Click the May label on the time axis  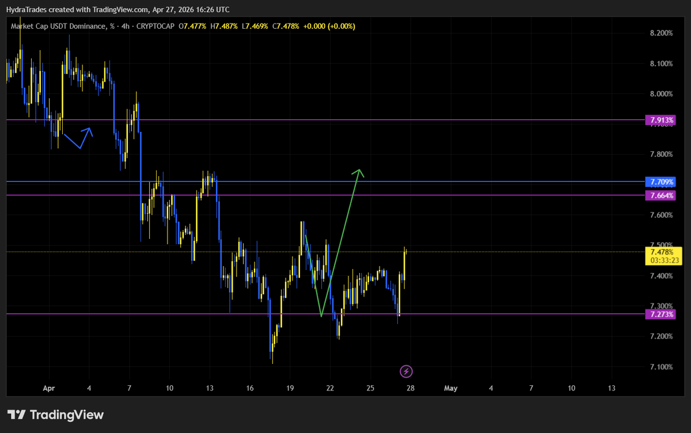(451, 388)
